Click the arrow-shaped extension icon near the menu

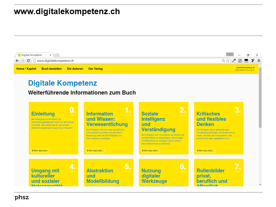click(x=252, y=60)
